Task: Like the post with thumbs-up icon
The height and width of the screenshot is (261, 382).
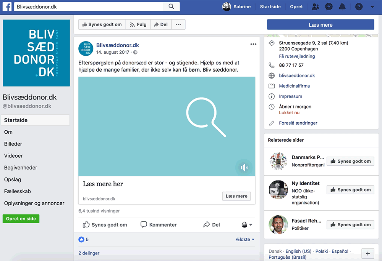Action: point(86,224)
